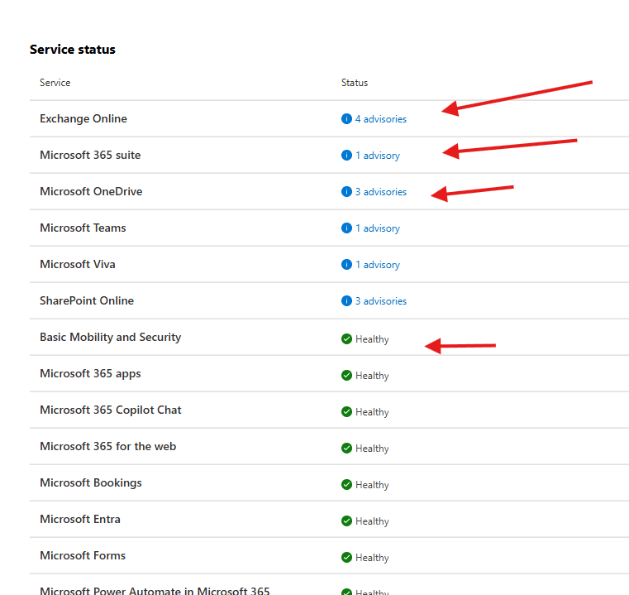Select the Microsoft Entra service name

(x=79, y=519)
